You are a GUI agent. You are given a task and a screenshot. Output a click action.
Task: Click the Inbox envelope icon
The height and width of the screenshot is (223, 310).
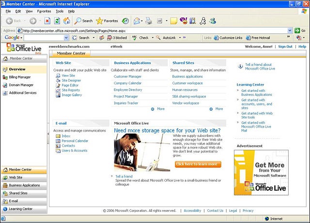[x=58, y=136]
